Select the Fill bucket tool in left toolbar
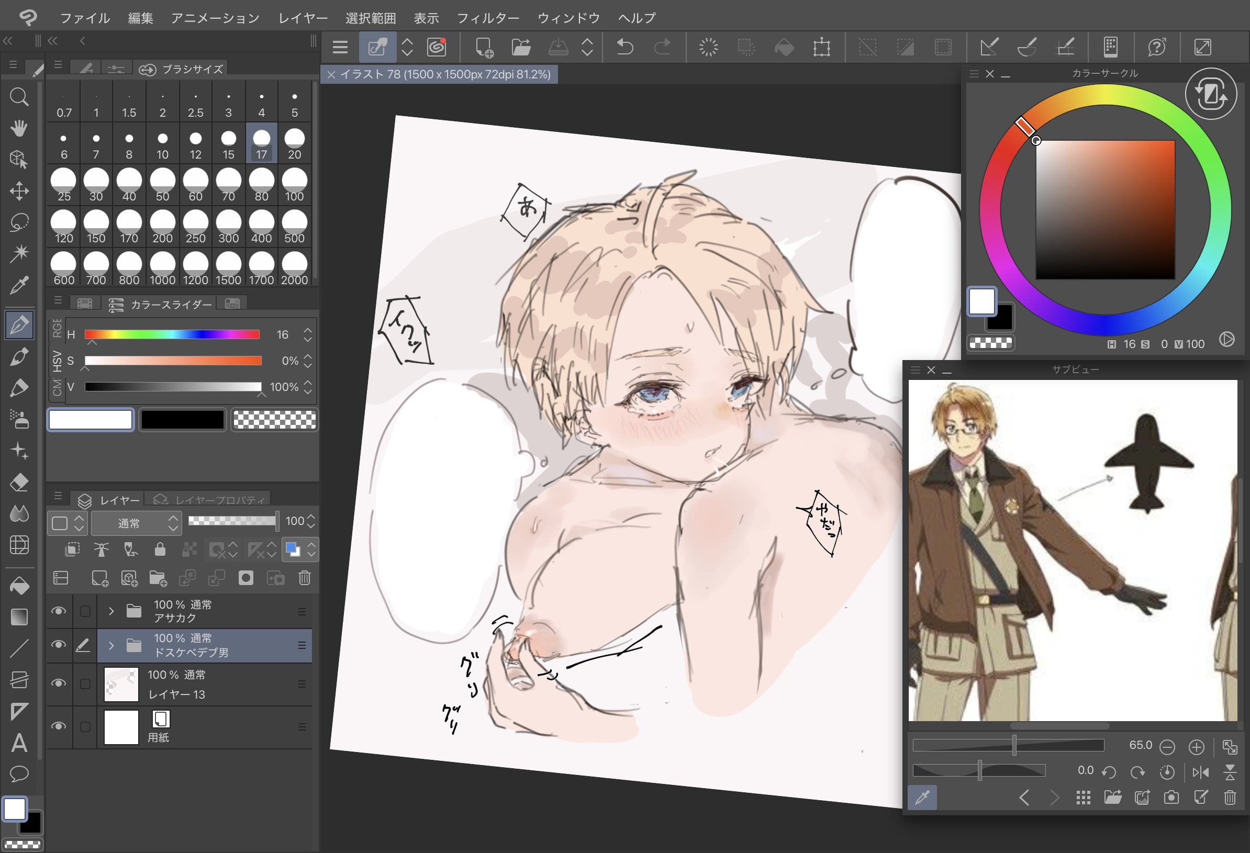 (19, 586)
